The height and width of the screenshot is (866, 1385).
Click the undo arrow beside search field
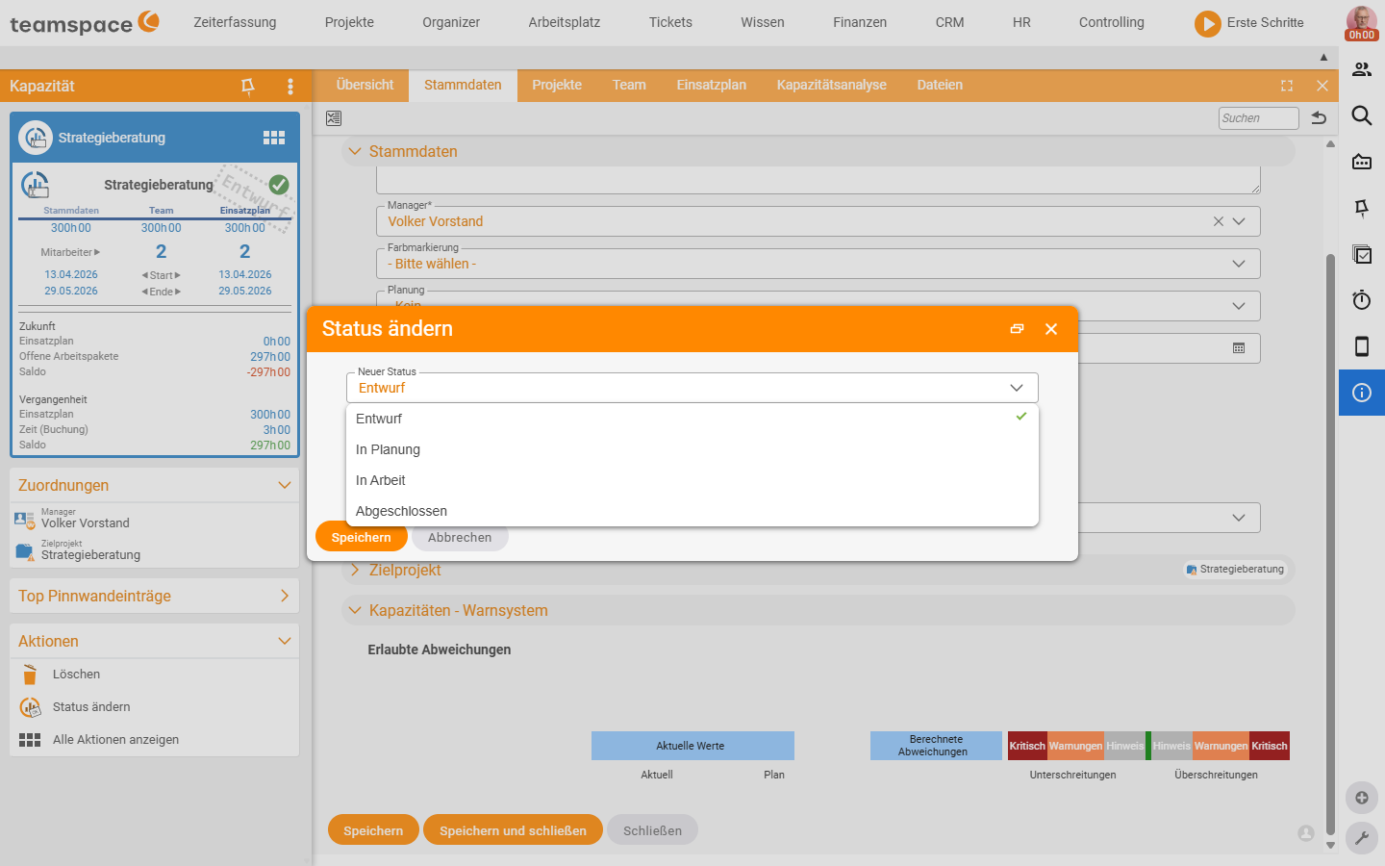point(1319,118)
